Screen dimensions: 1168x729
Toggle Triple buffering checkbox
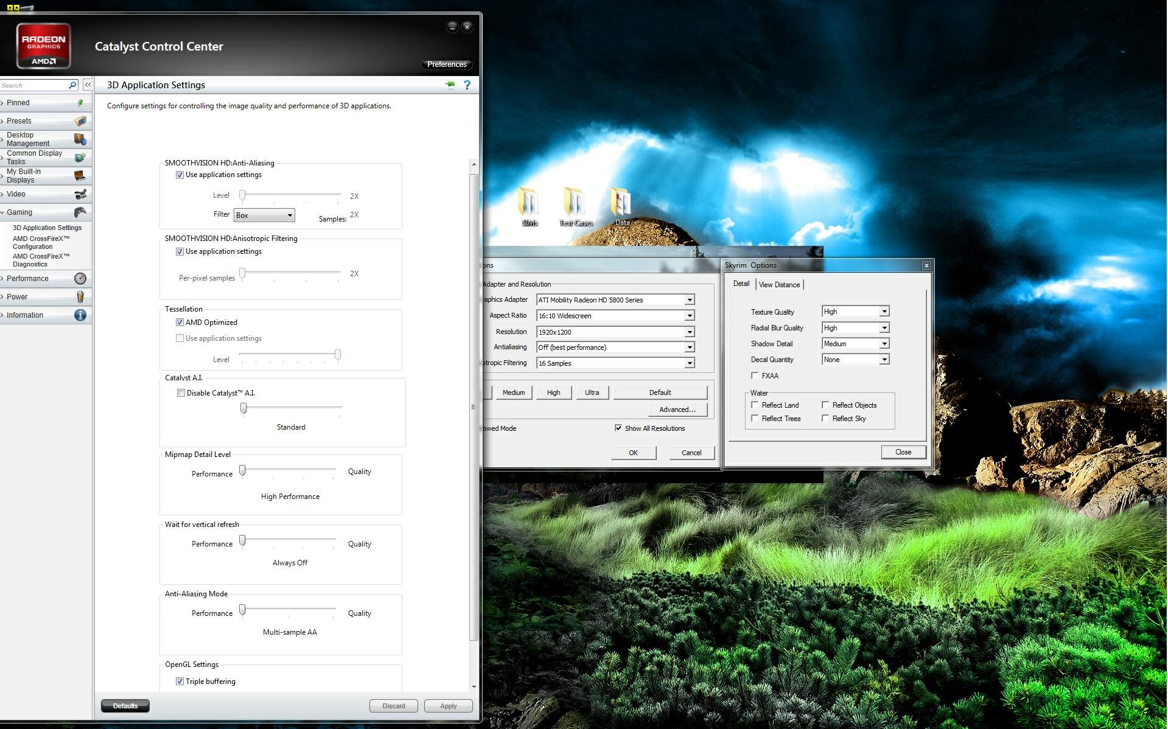click(180, 682)
